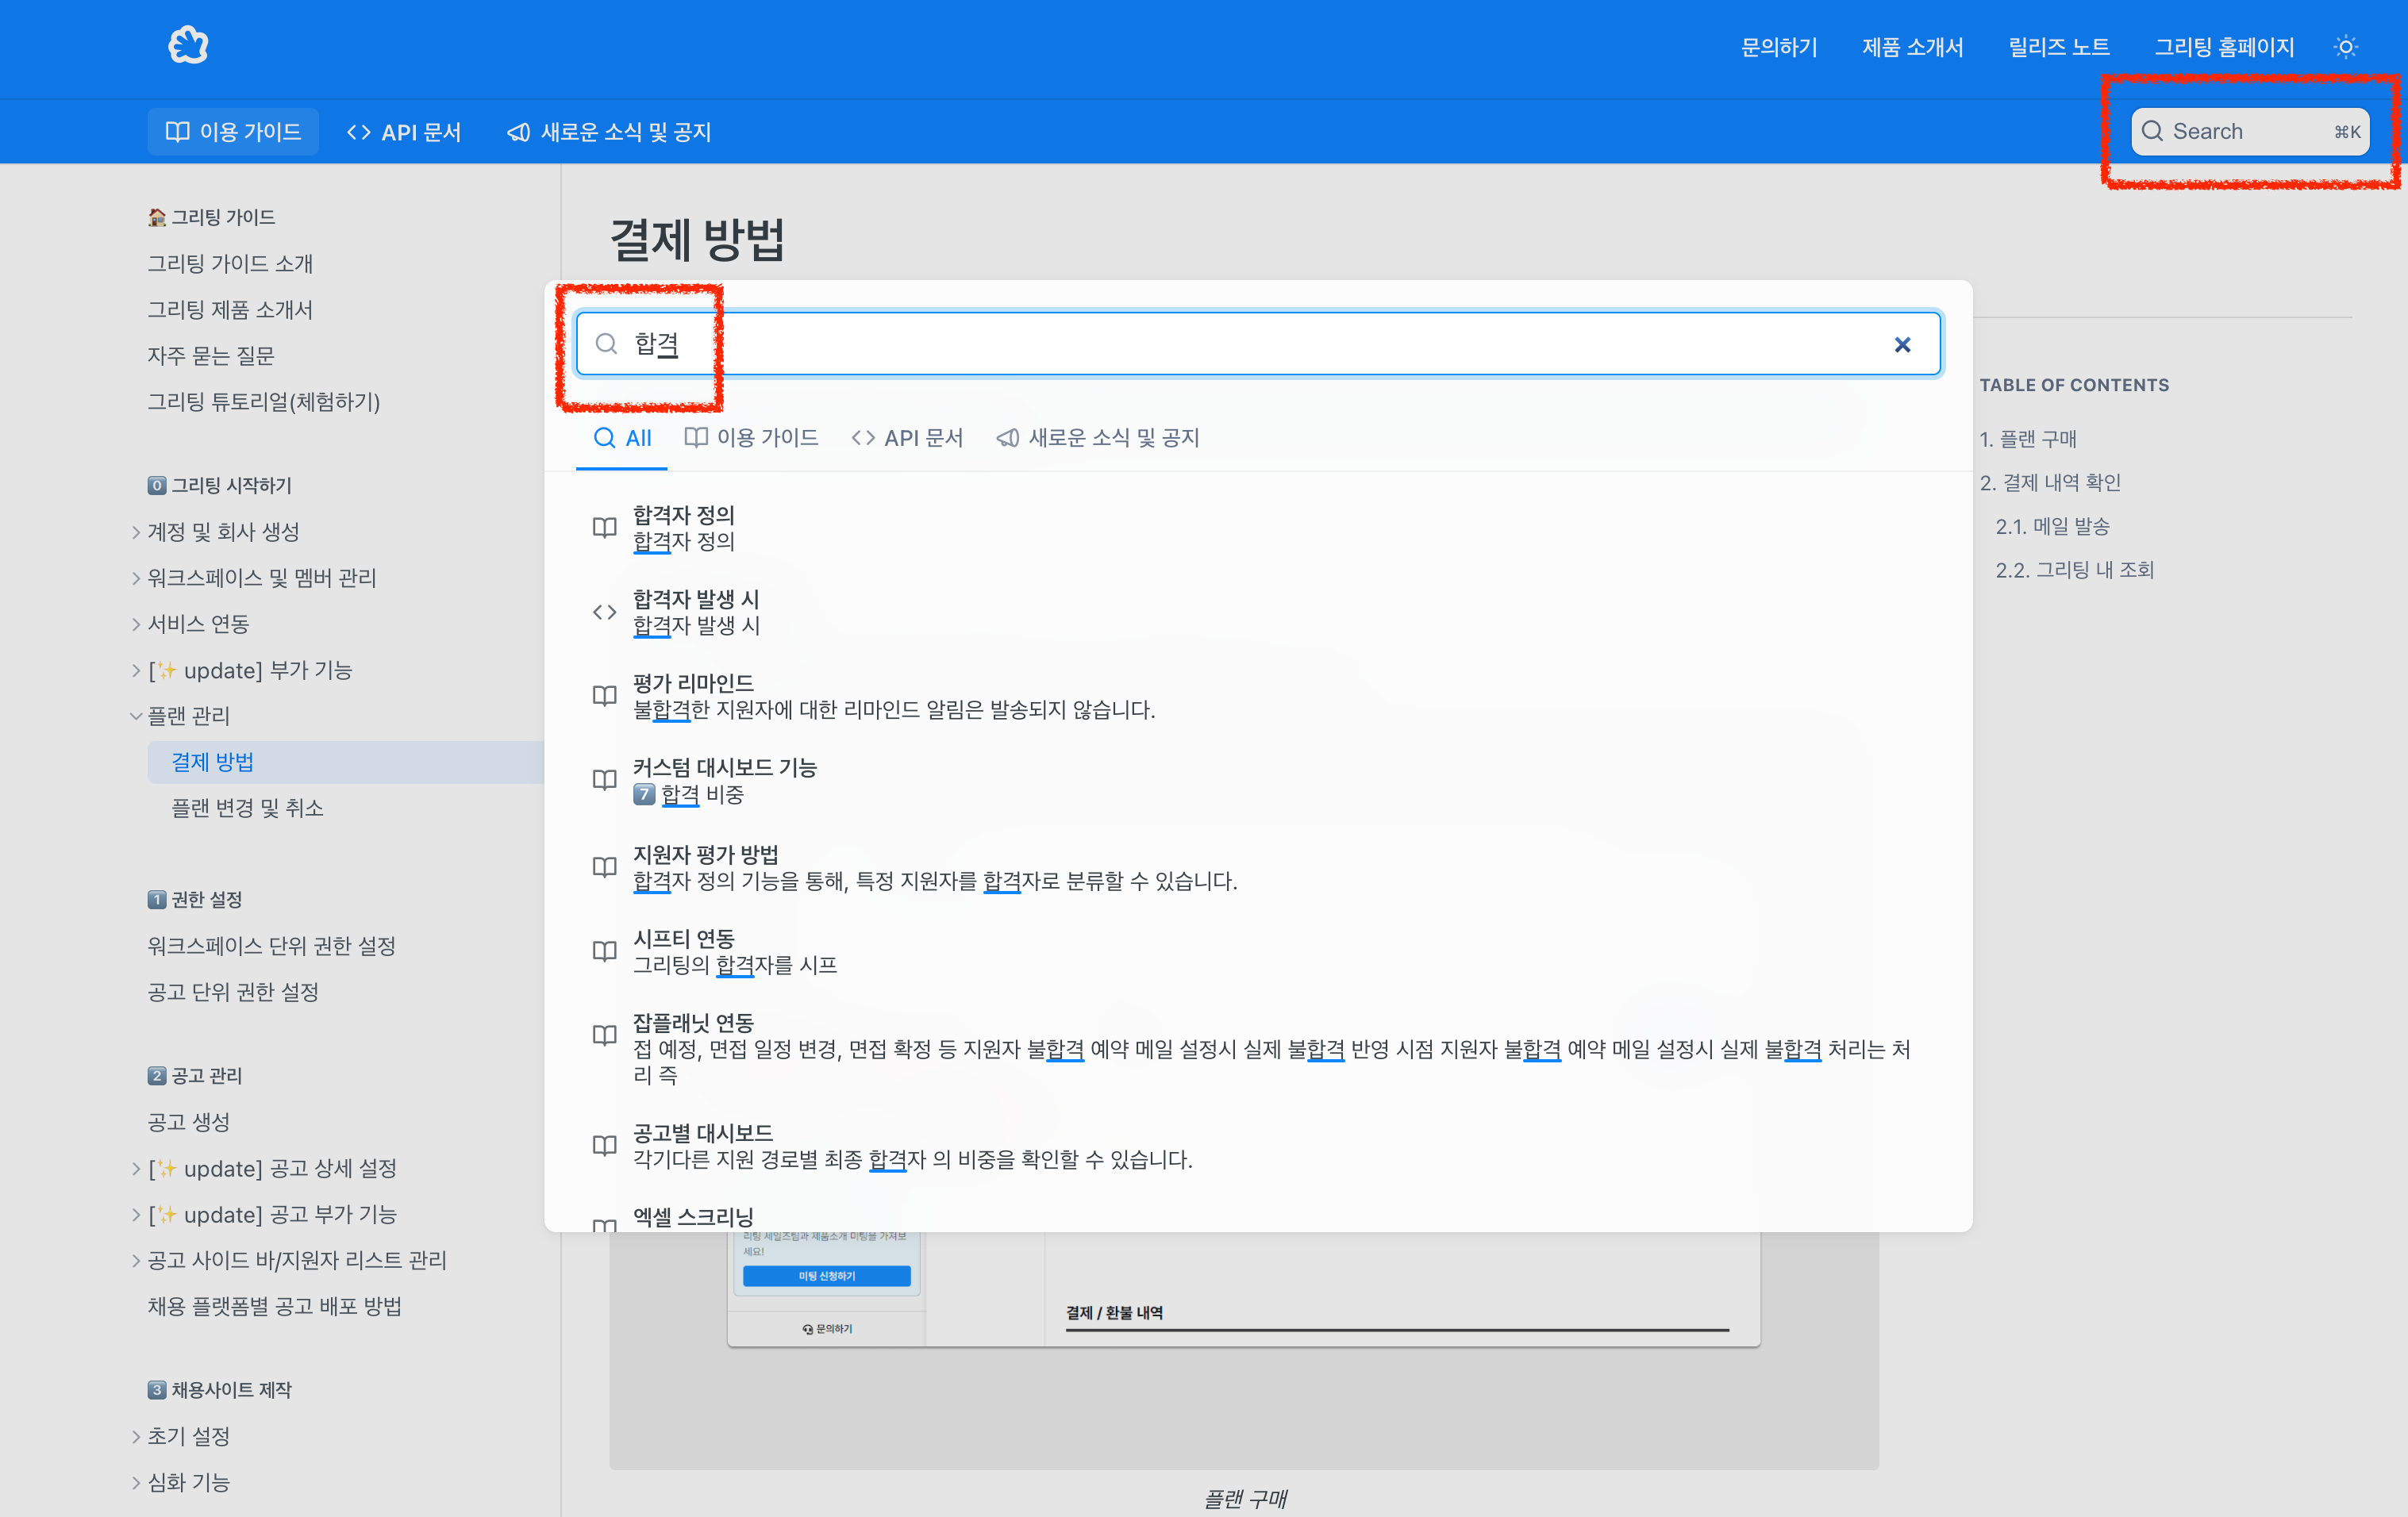Select the All tab in search results
Viewport: 2408px width, 1517px height.
tap(622, 438)
